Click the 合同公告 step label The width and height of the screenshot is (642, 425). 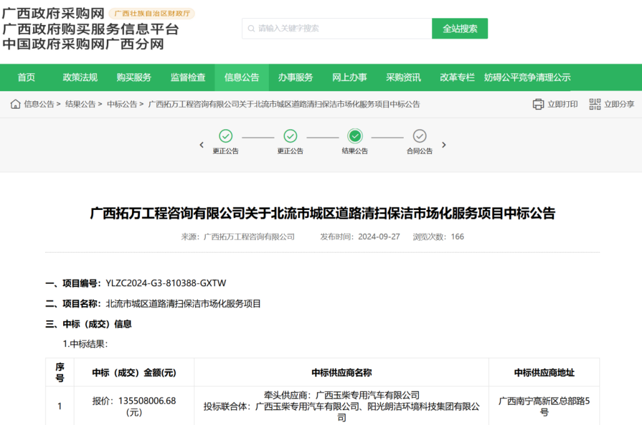tap(419, 151)
